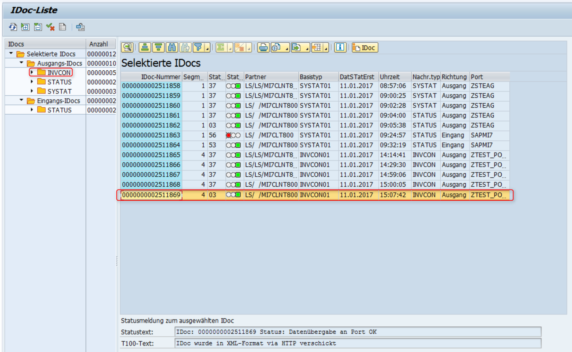Click the Basistyp column header

(x=318, y=77)
